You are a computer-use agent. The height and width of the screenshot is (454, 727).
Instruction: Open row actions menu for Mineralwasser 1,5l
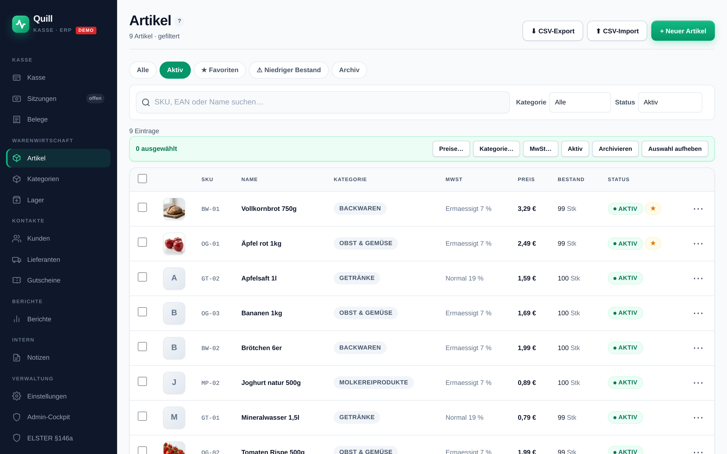698,418
